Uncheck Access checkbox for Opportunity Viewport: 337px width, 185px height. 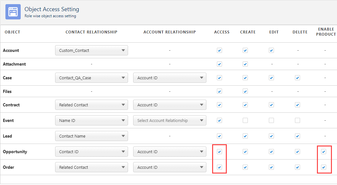click(219, 152)
